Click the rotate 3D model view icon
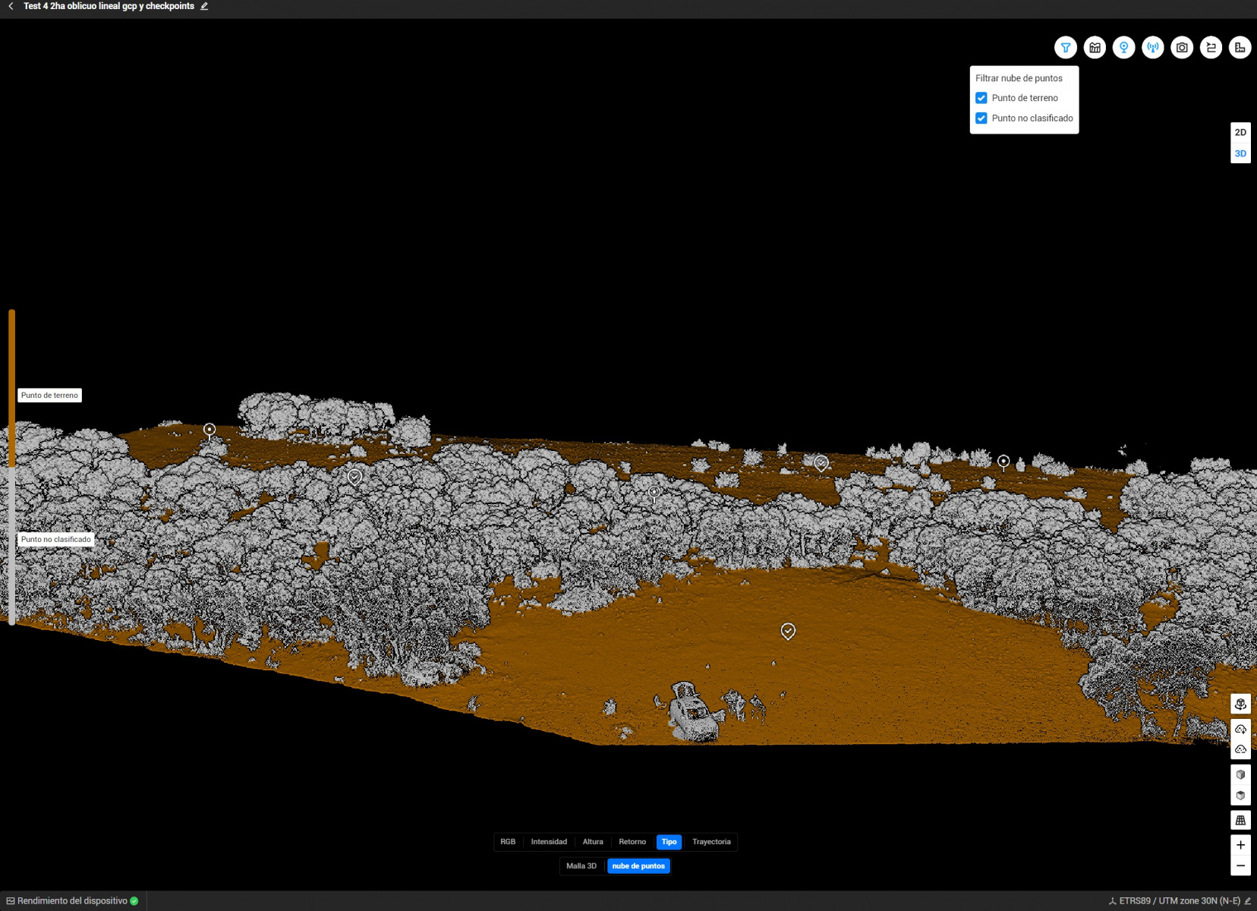1257x911 pixels. (x=1240, y=704)
